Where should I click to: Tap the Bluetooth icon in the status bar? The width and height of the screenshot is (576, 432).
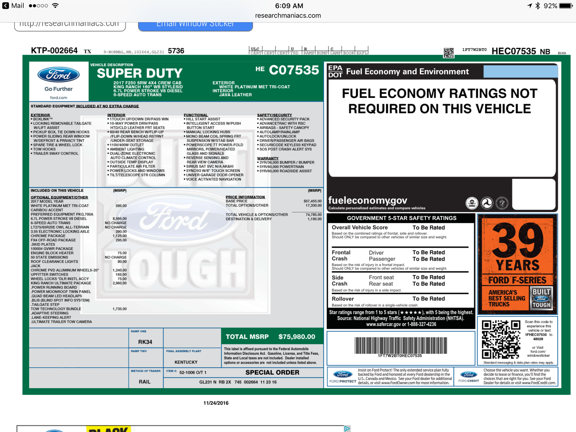tap(538, 5)
